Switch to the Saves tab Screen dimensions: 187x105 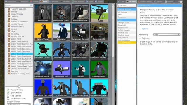coord(89,1)
